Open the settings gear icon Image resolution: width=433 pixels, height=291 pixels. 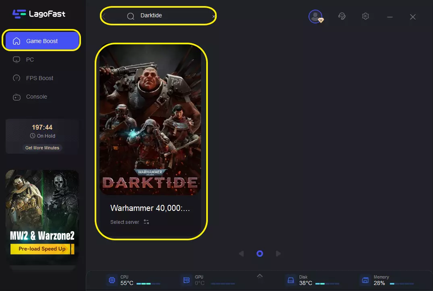365,17
